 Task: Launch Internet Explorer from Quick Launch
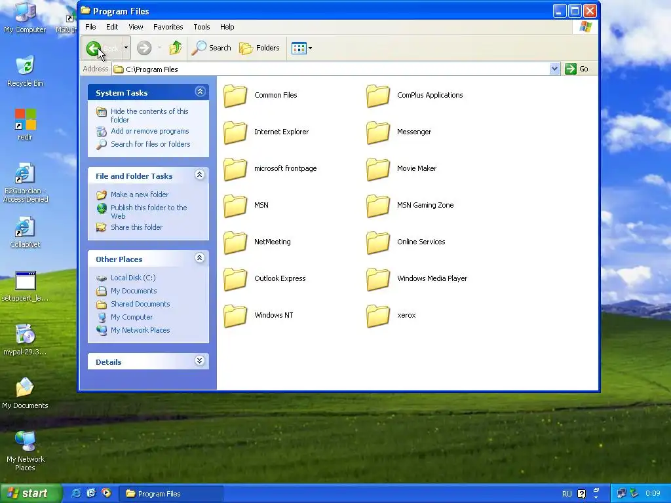pyautogui.click(x=76, y=493)
